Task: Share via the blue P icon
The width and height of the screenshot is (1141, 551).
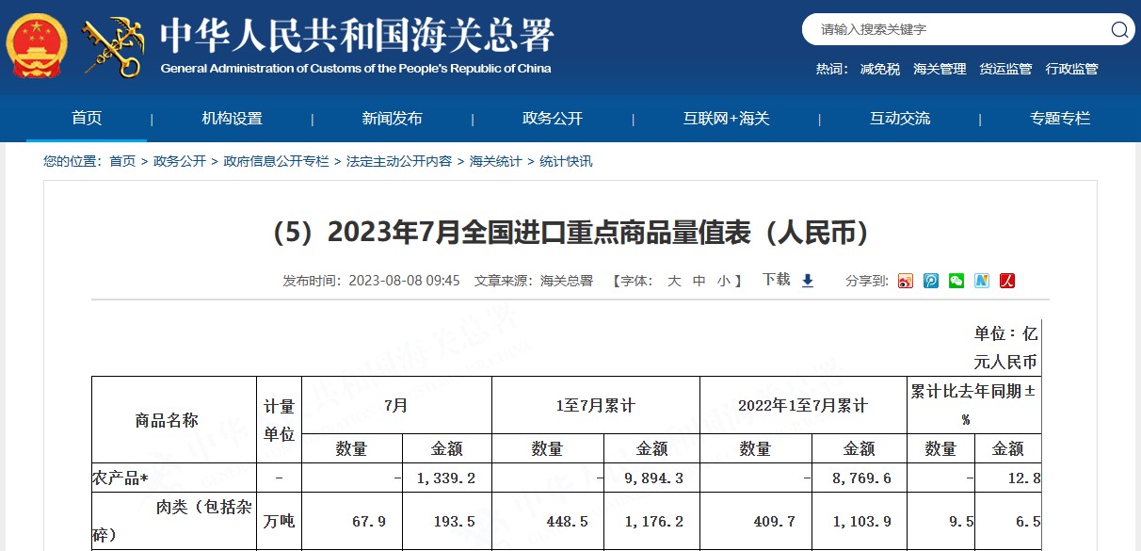Action: 931,281
